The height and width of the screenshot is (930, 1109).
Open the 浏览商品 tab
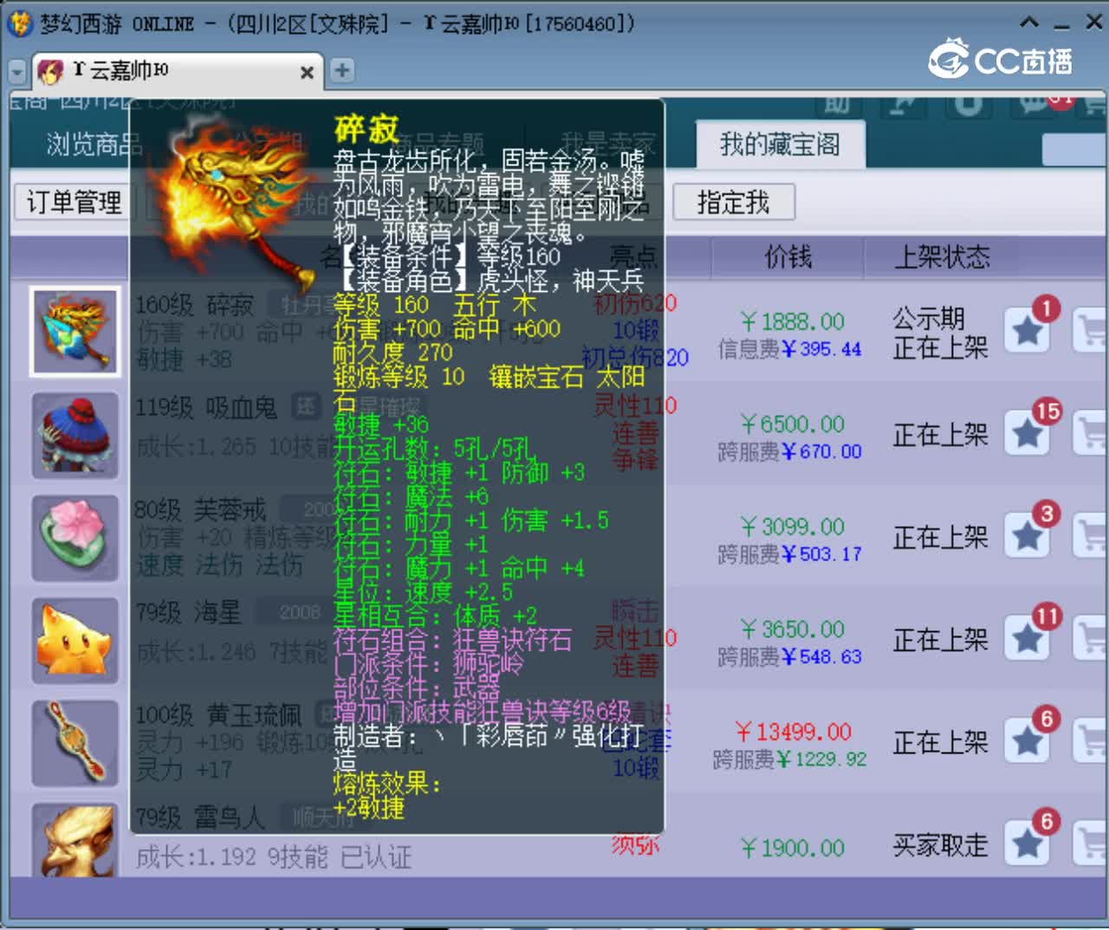pos(94,144)
